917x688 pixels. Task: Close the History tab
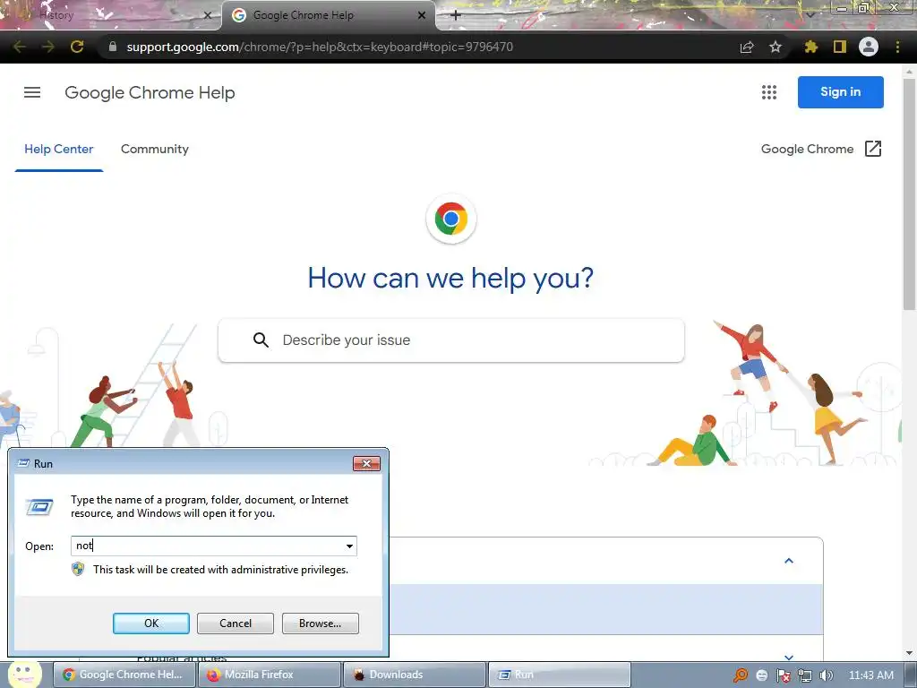207,15
